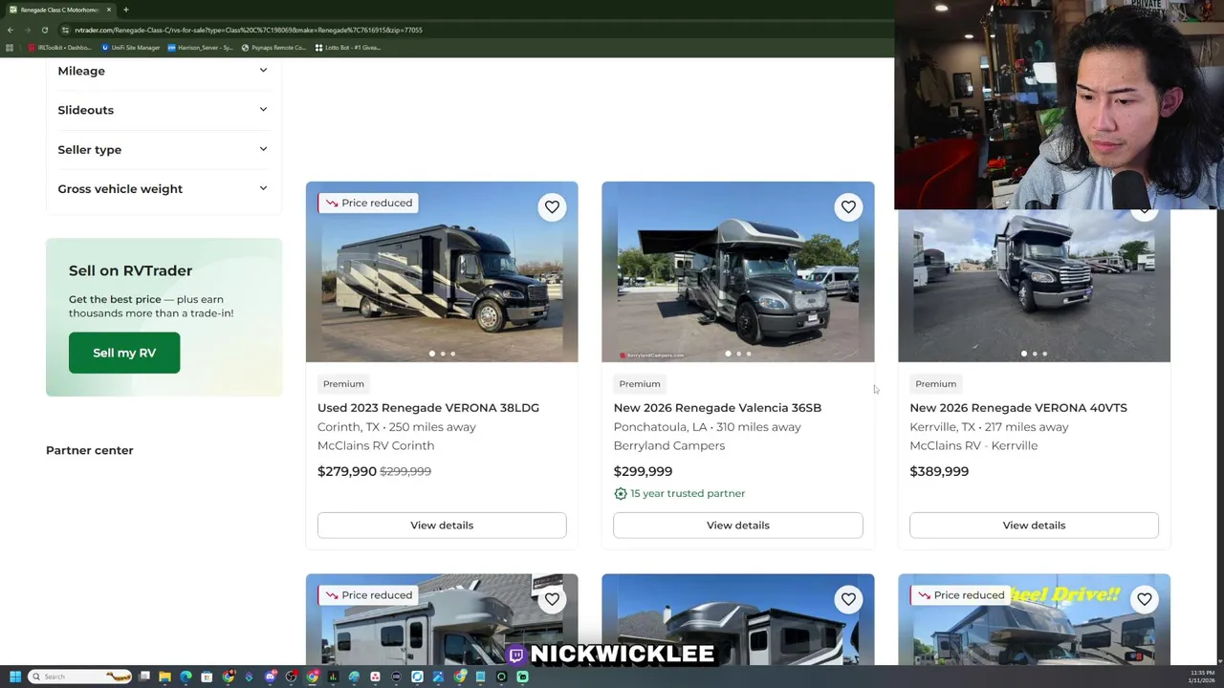Expand the Mileage filter
The width and height of the screenshot is (1224, 688).
[163, 71]
